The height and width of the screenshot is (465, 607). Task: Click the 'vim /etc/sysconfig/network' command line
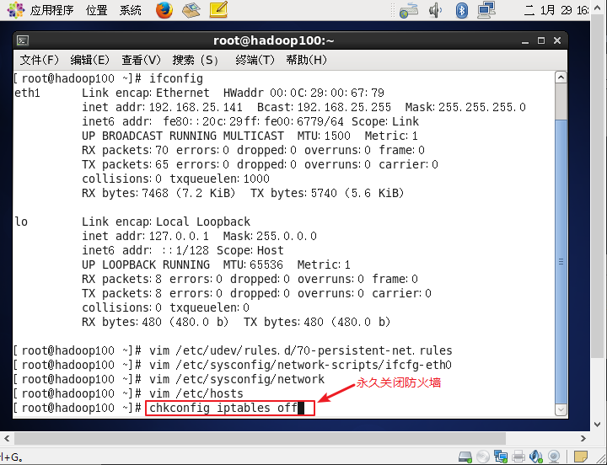pos(237,380)
